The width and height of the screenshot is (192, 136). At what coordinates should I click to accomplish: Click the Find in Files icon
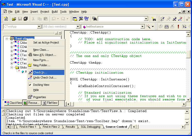[x=94, y=19]
